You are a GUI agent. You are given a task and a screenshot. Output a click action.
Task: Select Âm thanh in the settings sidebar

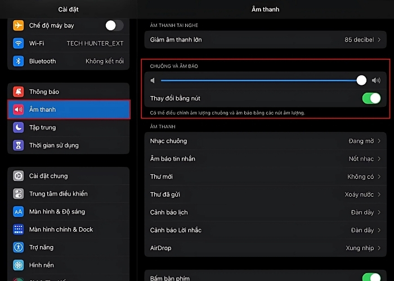tap(69, 110)
